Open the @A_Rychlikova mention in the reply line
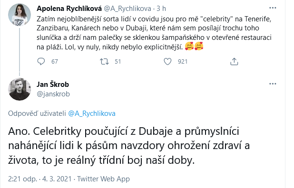 92,113
